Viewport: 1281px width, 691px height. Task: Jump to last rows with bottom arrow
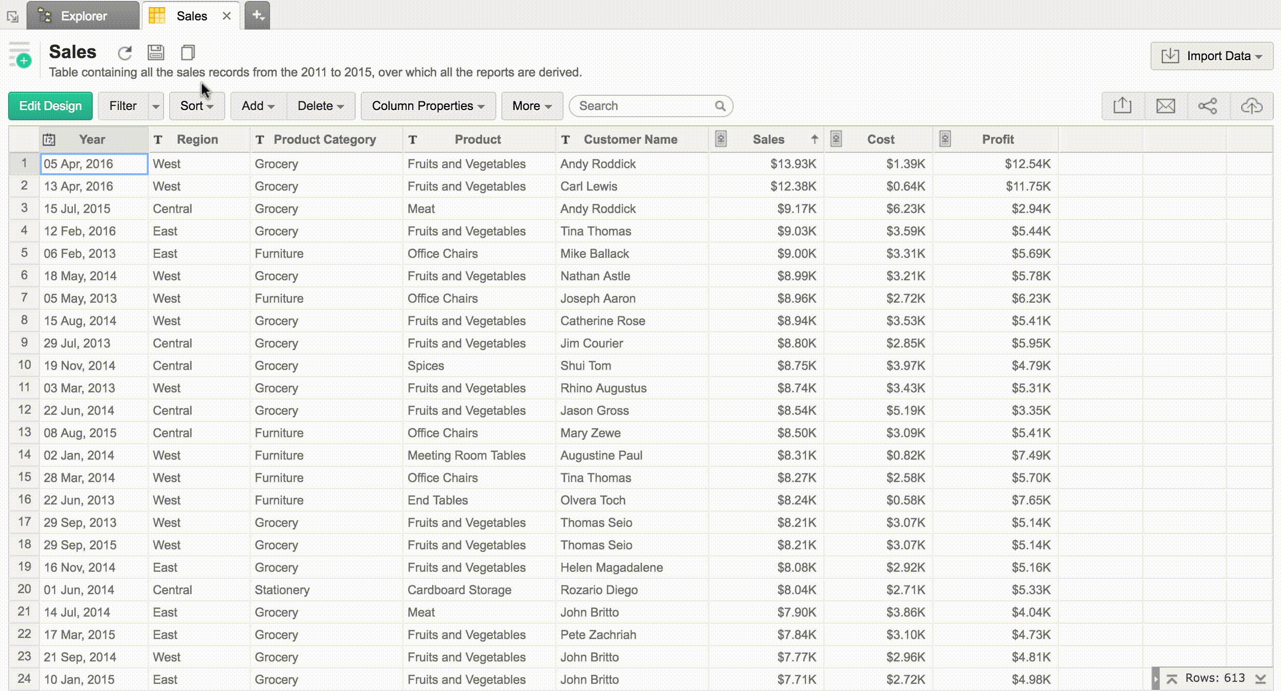tap(1261, 679)
